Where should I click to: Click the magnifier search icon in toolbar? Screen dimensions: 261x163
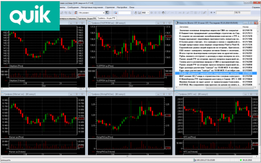click(x=116, y=13)
